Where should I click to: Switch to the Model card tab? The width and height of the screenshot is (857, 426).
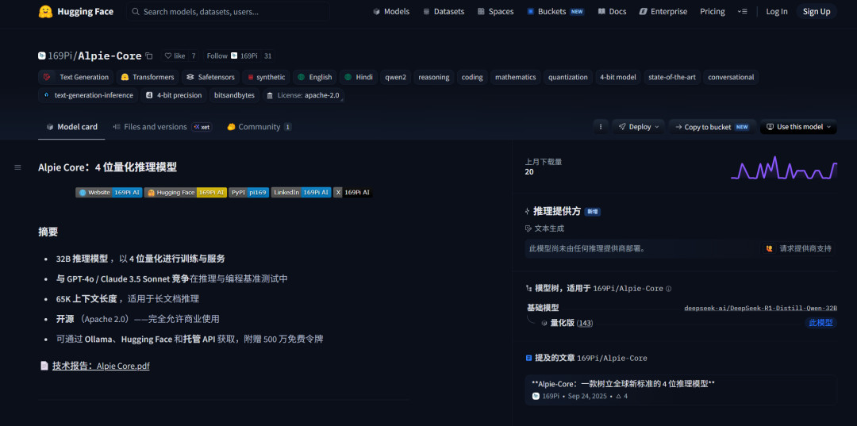71,127
